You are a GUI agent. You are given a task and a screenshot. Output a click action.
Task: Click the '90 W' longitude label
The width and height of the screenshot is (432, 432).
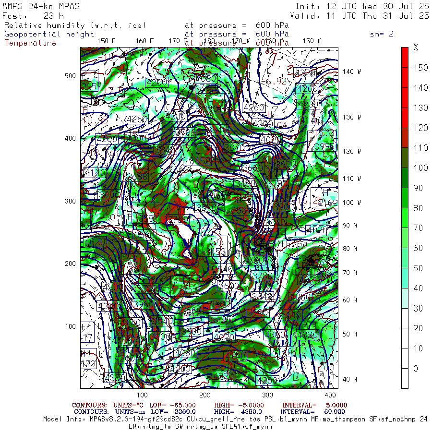pos(350,226)
